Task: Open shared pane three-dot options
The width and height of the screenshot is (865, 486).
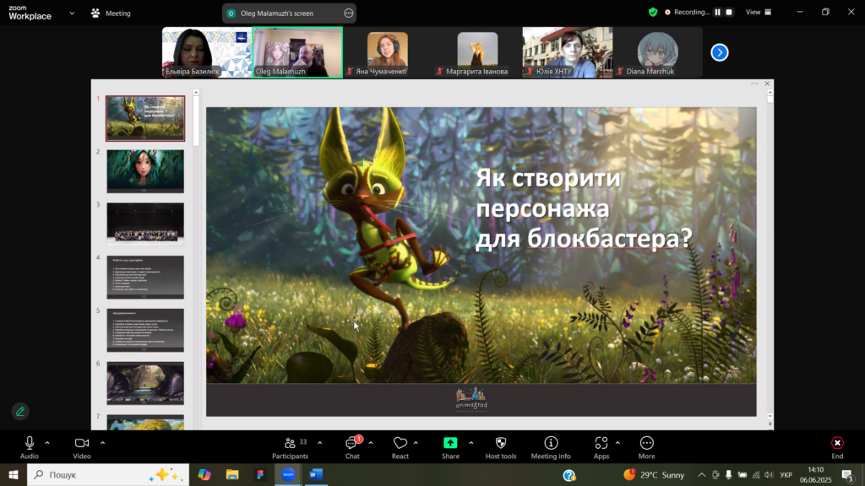Action: click(x=754, y=84)
